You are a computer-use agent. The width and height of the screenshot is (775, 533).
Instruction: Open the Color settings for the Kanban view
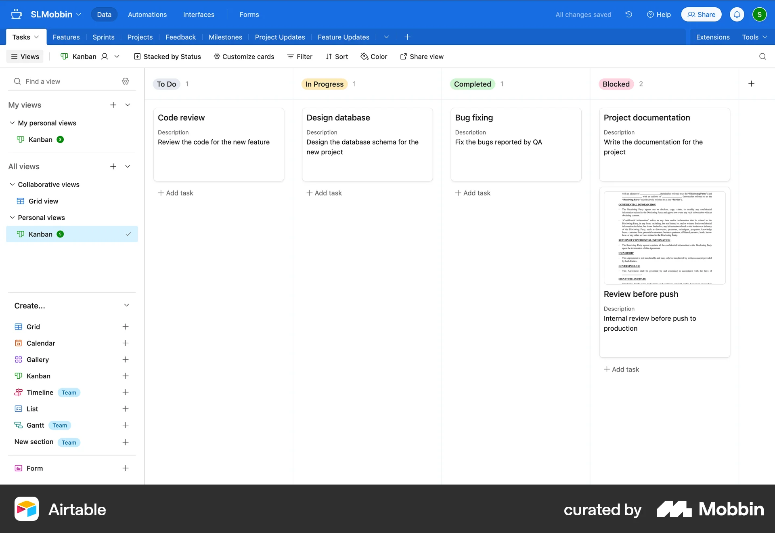[x=374, y=57]
